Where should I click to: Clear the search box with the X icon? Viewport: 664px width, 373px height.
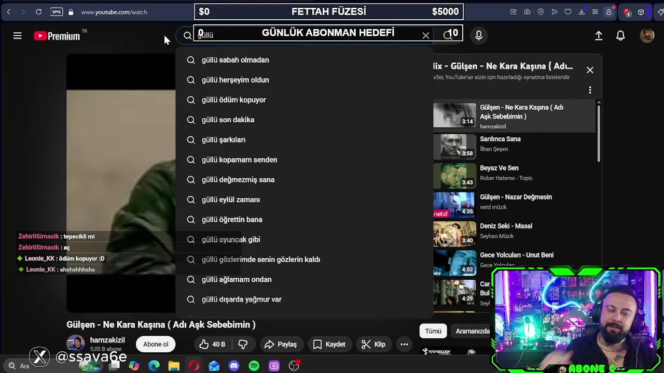click(426, 35)
